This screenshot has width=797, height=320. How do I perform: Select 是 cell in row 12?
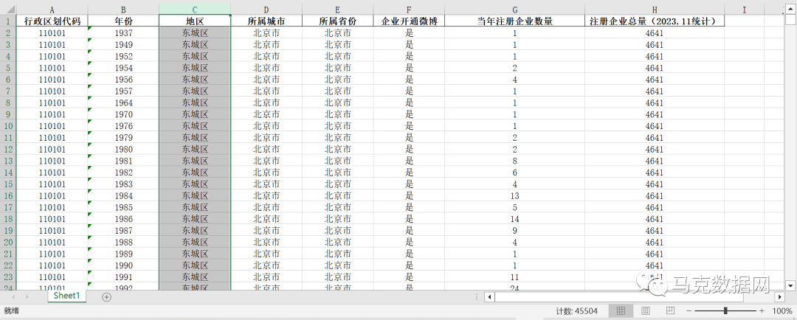[409, 150]
